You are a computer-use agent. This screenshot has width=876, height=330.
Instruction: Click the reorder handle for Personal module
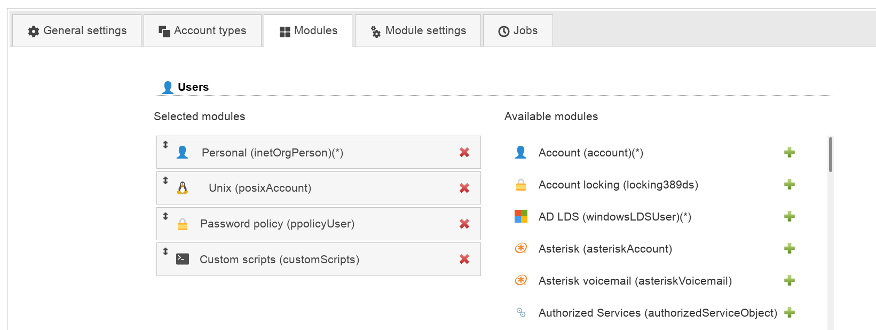coord(165,145)
